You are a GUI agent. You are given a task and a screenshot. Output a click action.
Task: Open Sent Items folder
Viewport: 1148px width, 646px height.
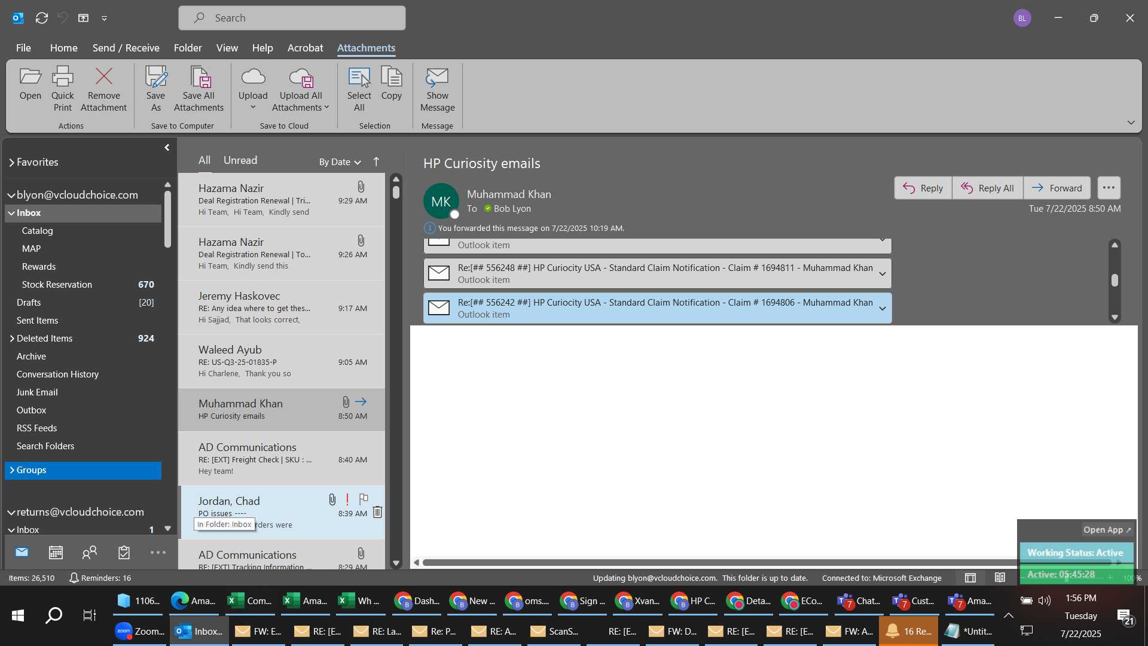click(83, 321)
